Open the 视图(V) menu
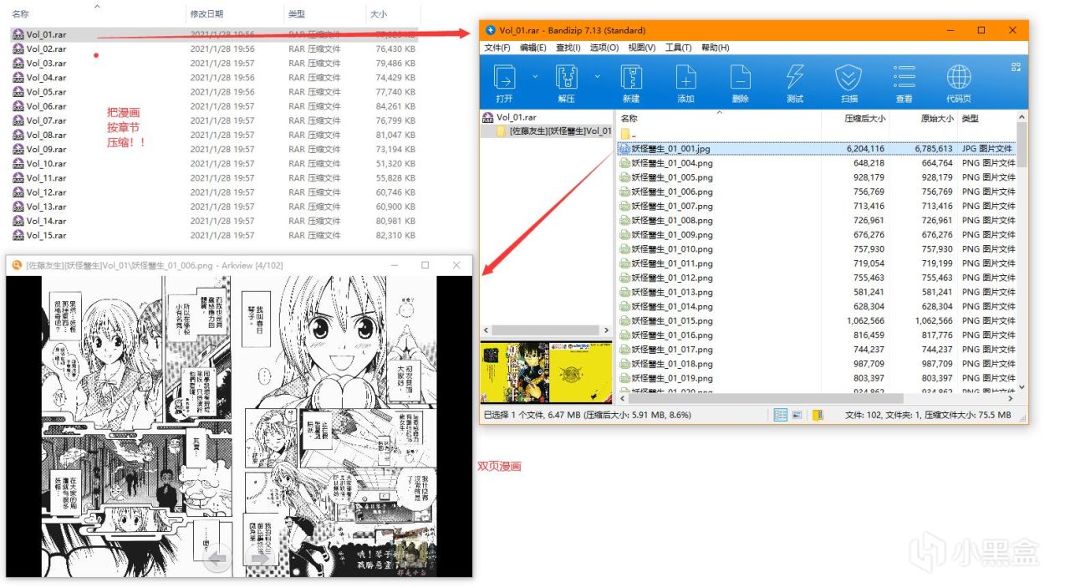Viewport: 1070px width, 588px height. [641, 48]
